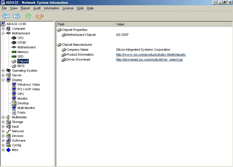Viewport: 233px width, 167px height.
Task: Click the Storage drive icon
Action: coord(8,122)
